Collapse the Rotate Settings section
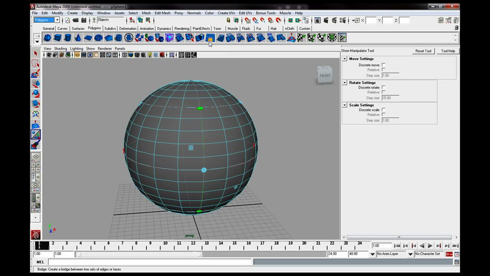490x276 pixels. click(x=345, y=83)
